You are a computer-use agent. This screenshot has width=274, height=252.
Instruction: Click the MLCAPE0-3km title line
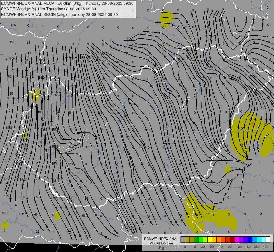tap(67, 3)
